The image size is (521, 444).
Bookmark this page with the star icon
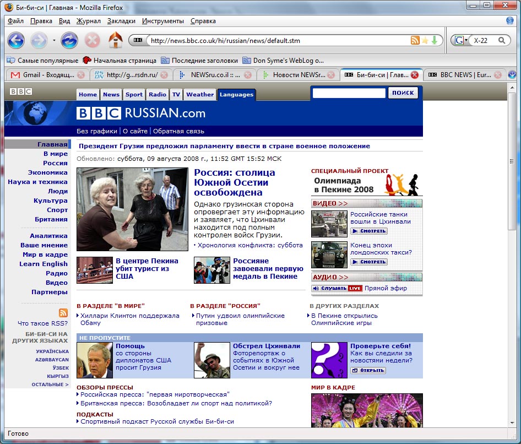[x=425, y=41]
